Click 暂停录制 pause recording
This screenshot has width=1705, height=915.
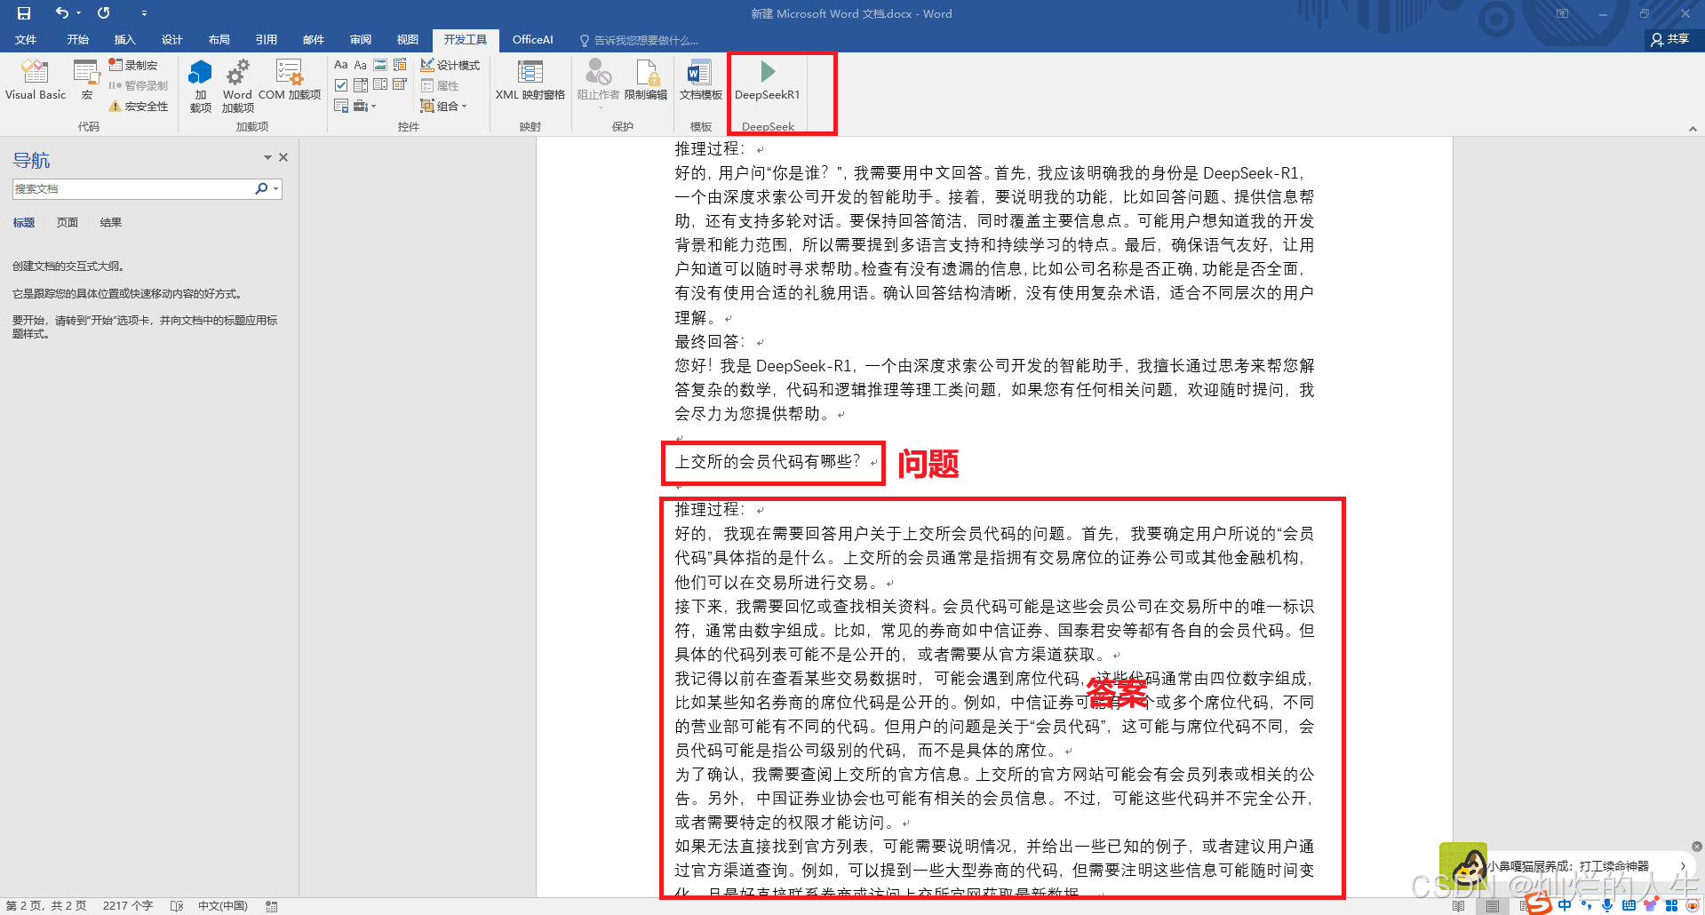click(139, 85)
